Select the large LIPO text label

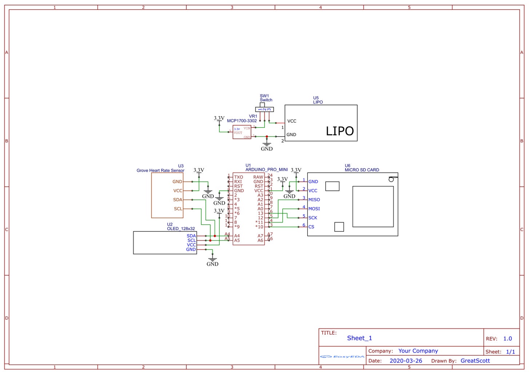[340, 131]
